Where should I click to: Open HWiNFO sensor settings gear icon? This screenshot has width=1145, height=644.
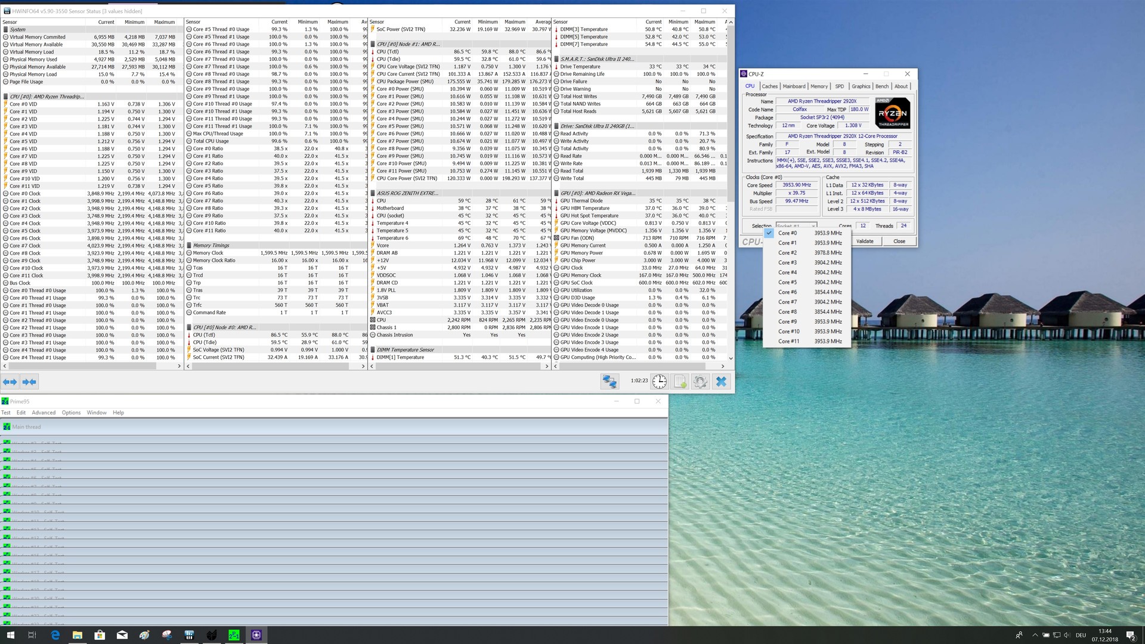(700, 382)
